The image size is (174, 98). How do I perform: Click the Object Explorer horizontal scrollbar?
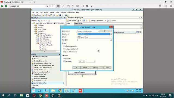44,51
